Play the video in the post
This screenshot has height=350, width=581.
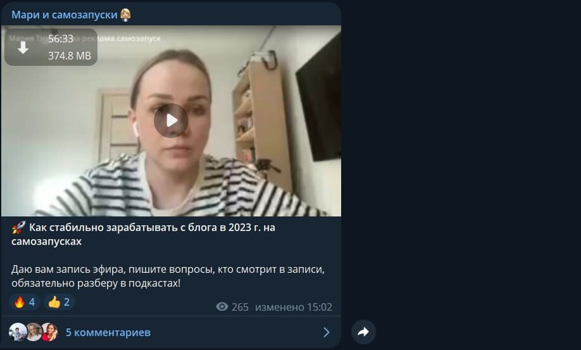[171, 120]
